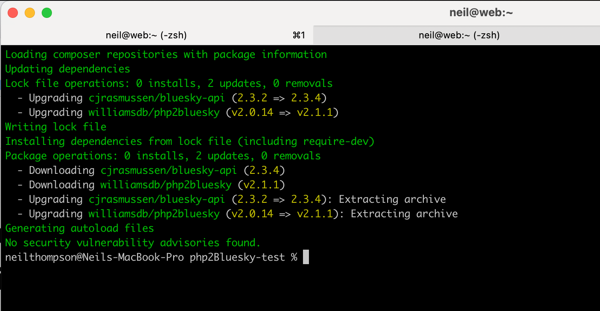Switch to the gray inactive zsh tab
Screen dimensions: 600x311
pyautogui.click(x=459, y=35)
